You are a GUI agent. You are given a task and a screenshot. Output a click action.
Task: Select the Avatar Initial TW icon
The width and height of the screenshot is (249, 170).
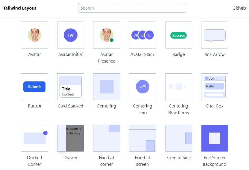click(71, 35)
